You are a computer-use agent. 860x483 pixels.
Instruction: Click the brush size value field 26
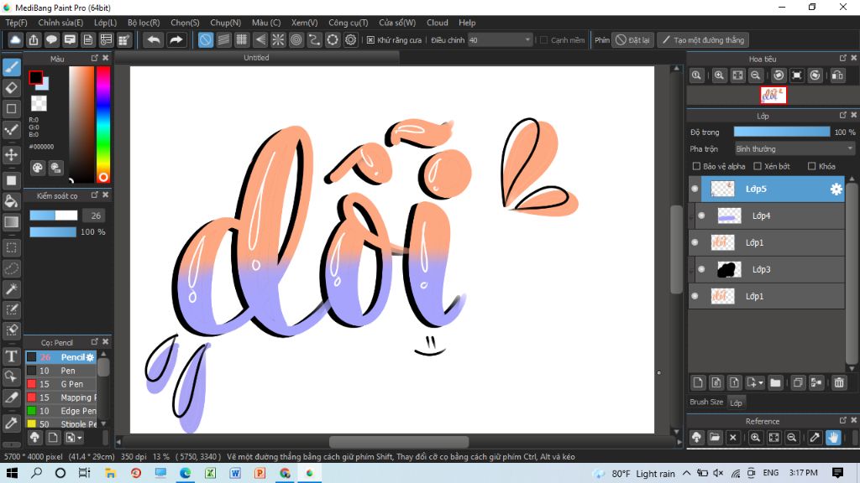(x=96, y=216)
